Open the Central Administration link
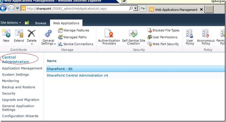 point(15,60)
